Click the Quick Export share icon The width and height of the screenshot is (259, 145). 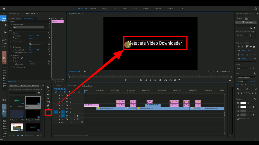(256, 8)
